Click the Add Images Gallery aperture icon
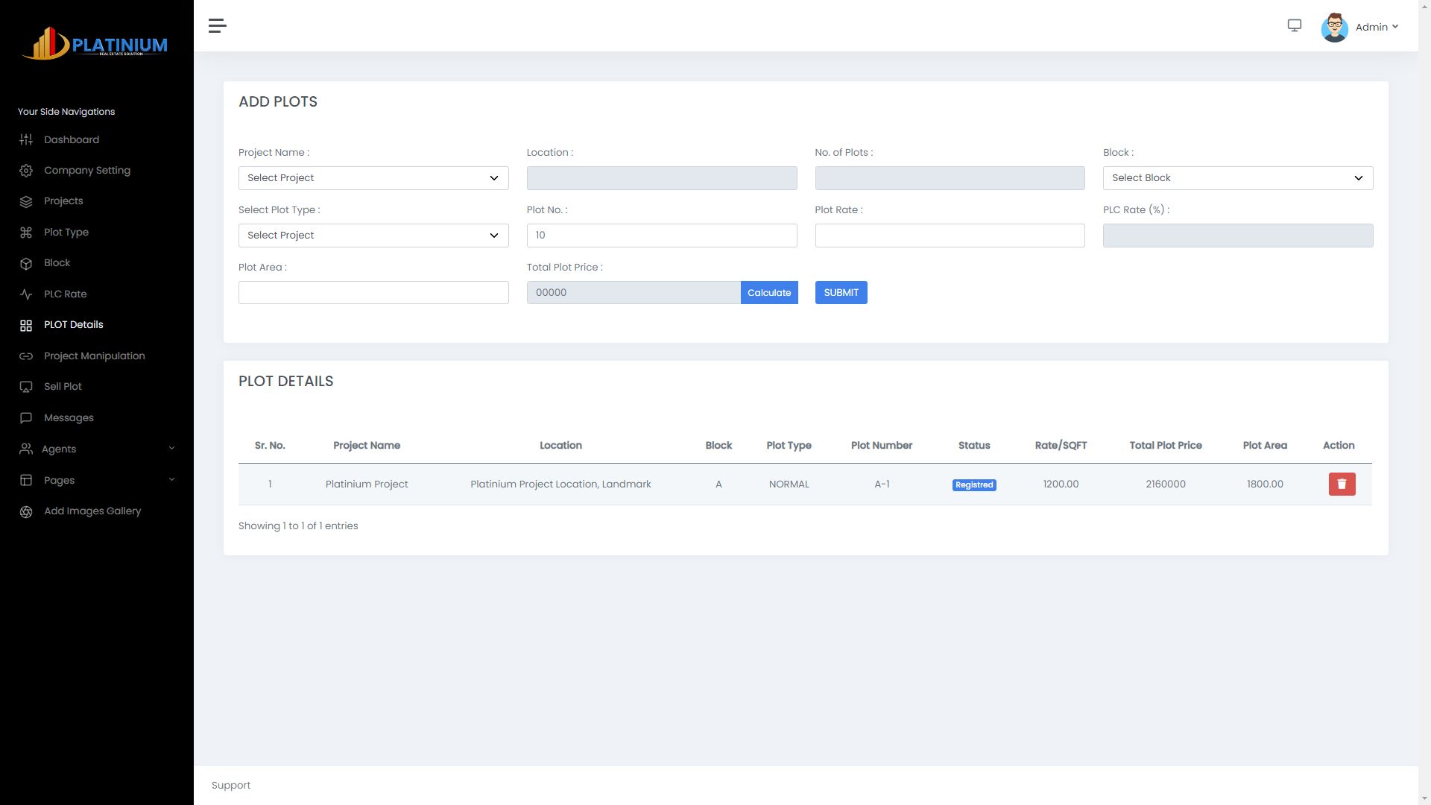This screenshot has width=1431, height=805. tap(26, 511)
